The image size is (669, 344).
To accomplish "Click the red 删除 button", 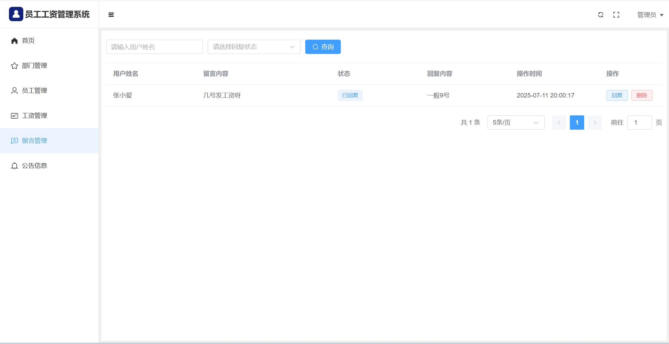I will pyautogui.click(x=642, y=95).
